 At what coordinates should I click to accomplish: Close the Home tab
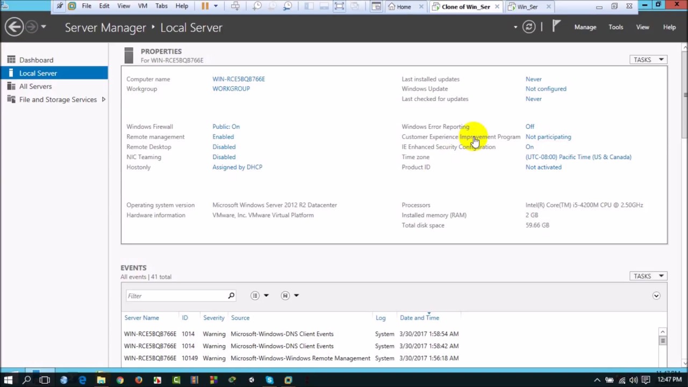point(421,6)
